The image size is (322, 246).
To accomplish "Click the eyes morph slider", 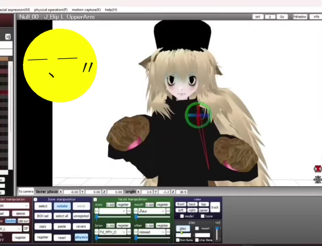I will (x=113, y=217).
